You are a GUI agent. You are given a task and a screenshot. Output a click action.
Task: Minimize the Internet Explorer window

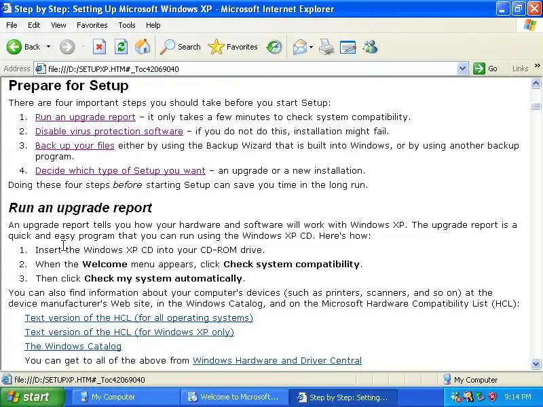tap(502, 9)
